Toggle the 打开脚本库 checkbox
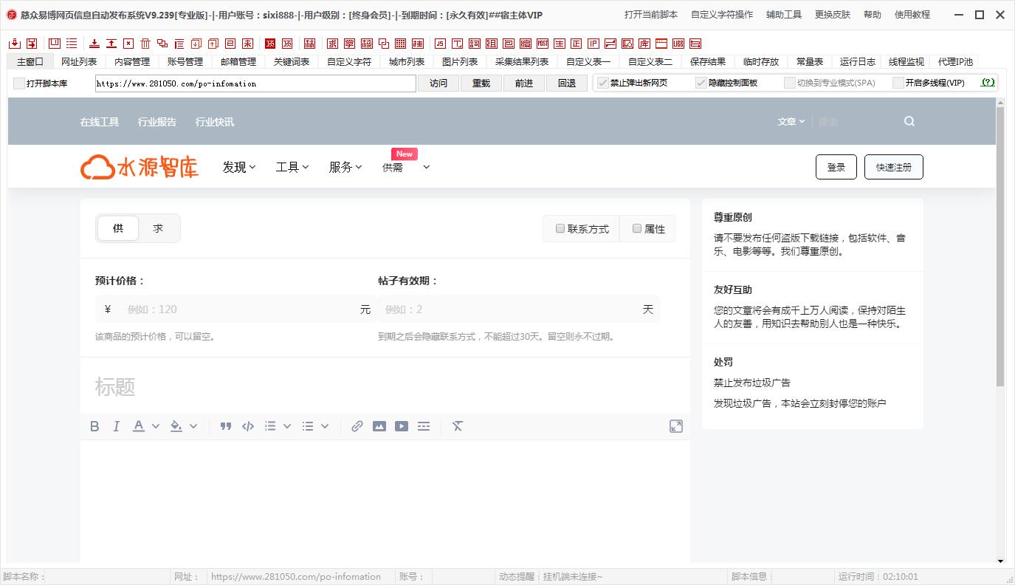The image size is (1015, 585). tap(19, 83)
